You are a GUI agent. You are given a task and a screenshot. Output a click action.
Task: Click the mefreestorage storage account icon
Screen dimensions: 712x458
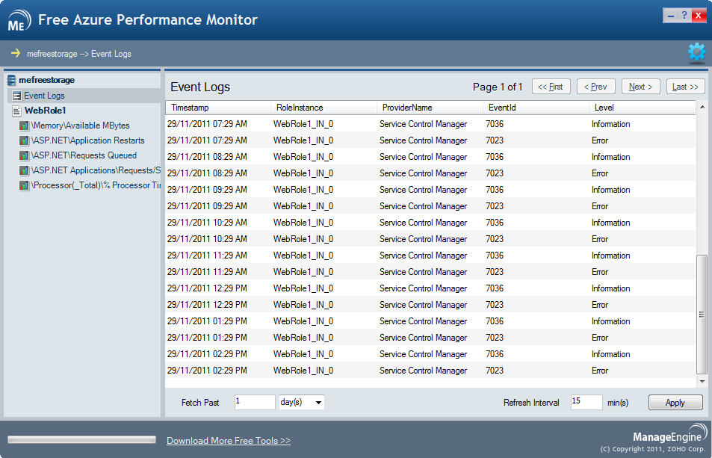(x=11, y=81)
